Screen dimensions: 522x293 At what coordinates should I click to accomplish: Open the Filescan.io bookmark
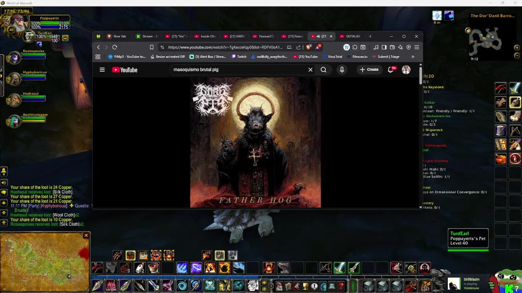(357, 57)
